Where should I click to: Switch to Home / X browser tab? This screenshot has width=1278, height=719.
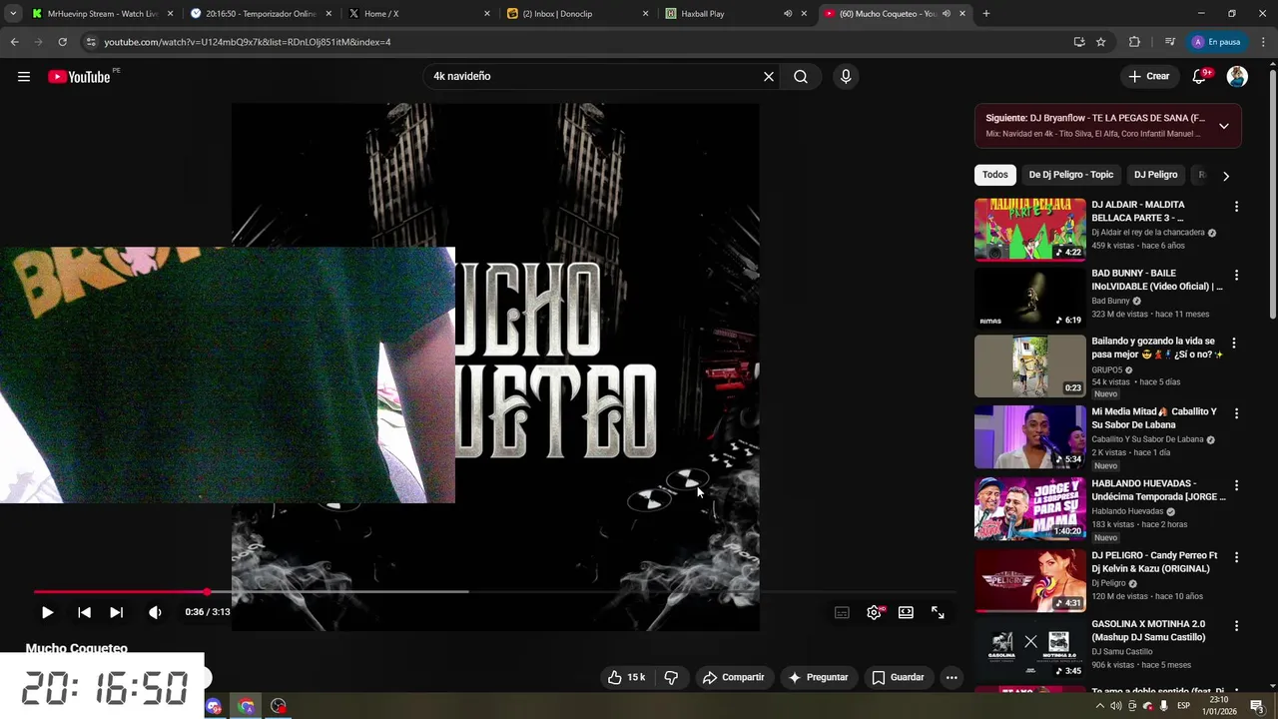point(417,14)
